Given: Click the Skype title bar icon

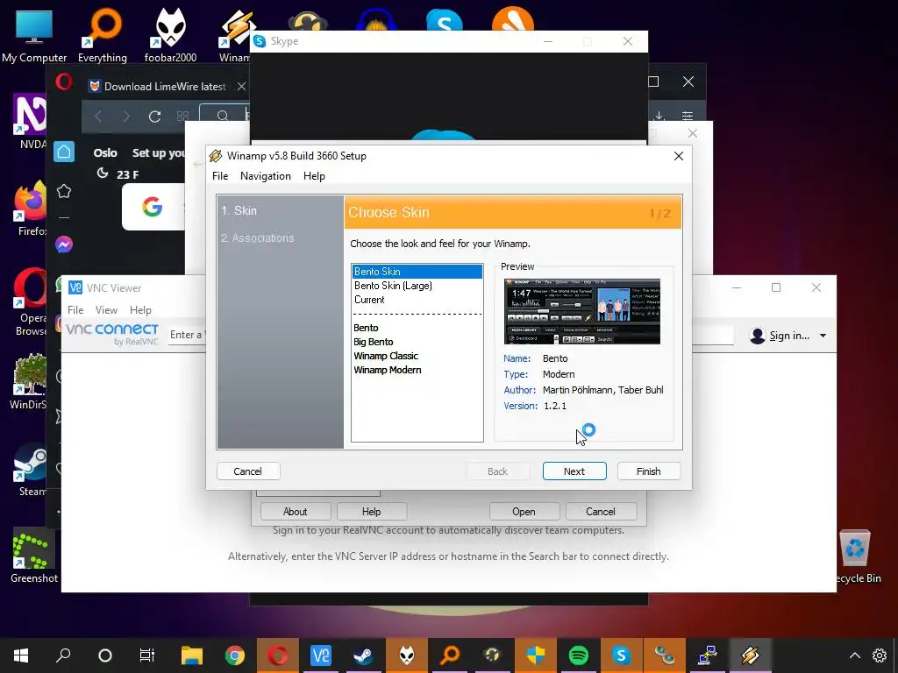Looking at the screenshot, I should [260, 41].
